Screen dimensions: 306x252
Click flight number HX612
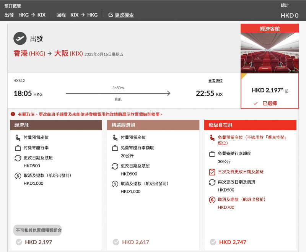pyautogui.click(x=19, y=81)
